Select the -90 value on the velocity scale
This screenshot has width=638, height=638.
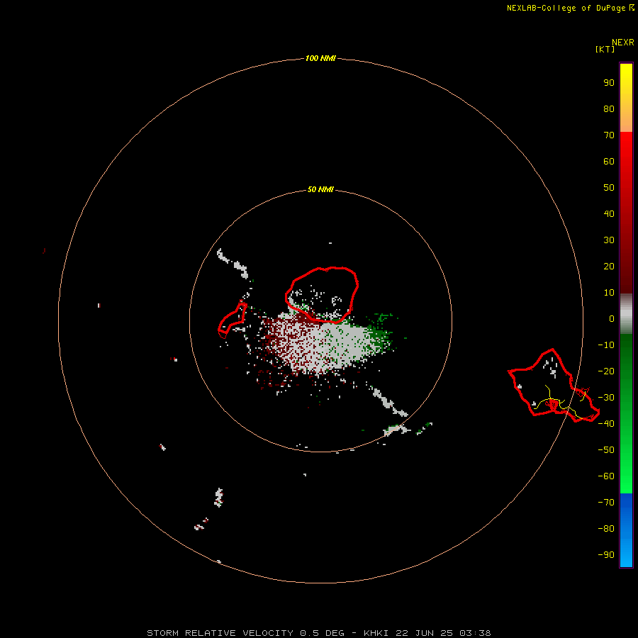[x=606, y=554]
